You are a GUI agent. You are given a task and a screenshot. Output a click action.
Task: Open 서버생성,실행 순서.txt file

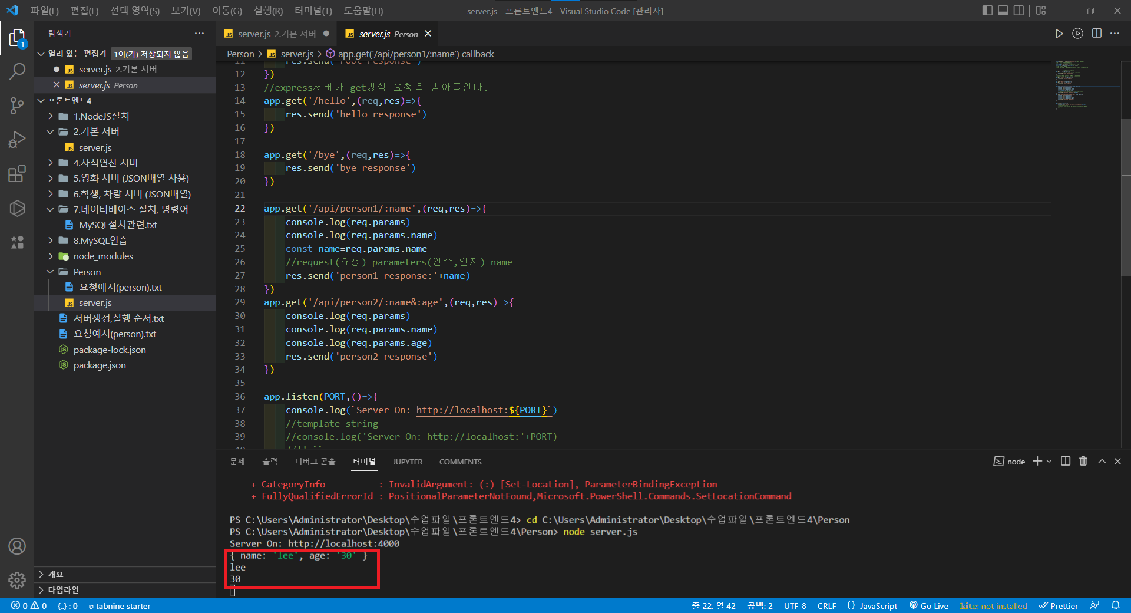click(118, 318)
